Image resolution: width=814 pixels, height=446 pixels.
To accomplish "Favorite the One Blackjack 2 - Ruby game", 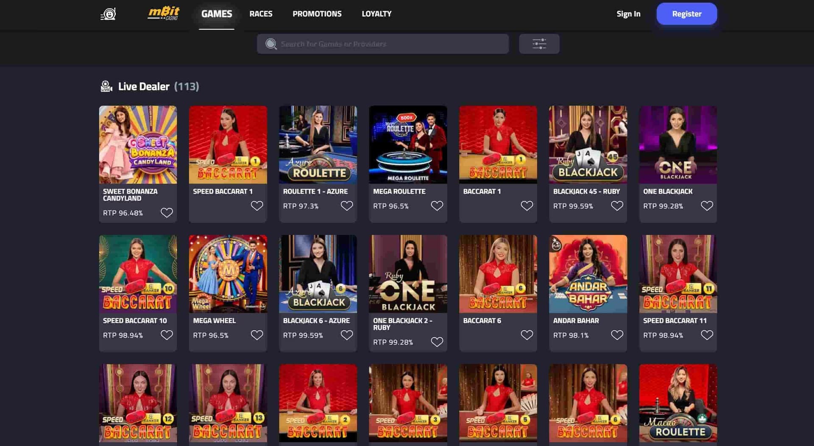I will (437, 341).
